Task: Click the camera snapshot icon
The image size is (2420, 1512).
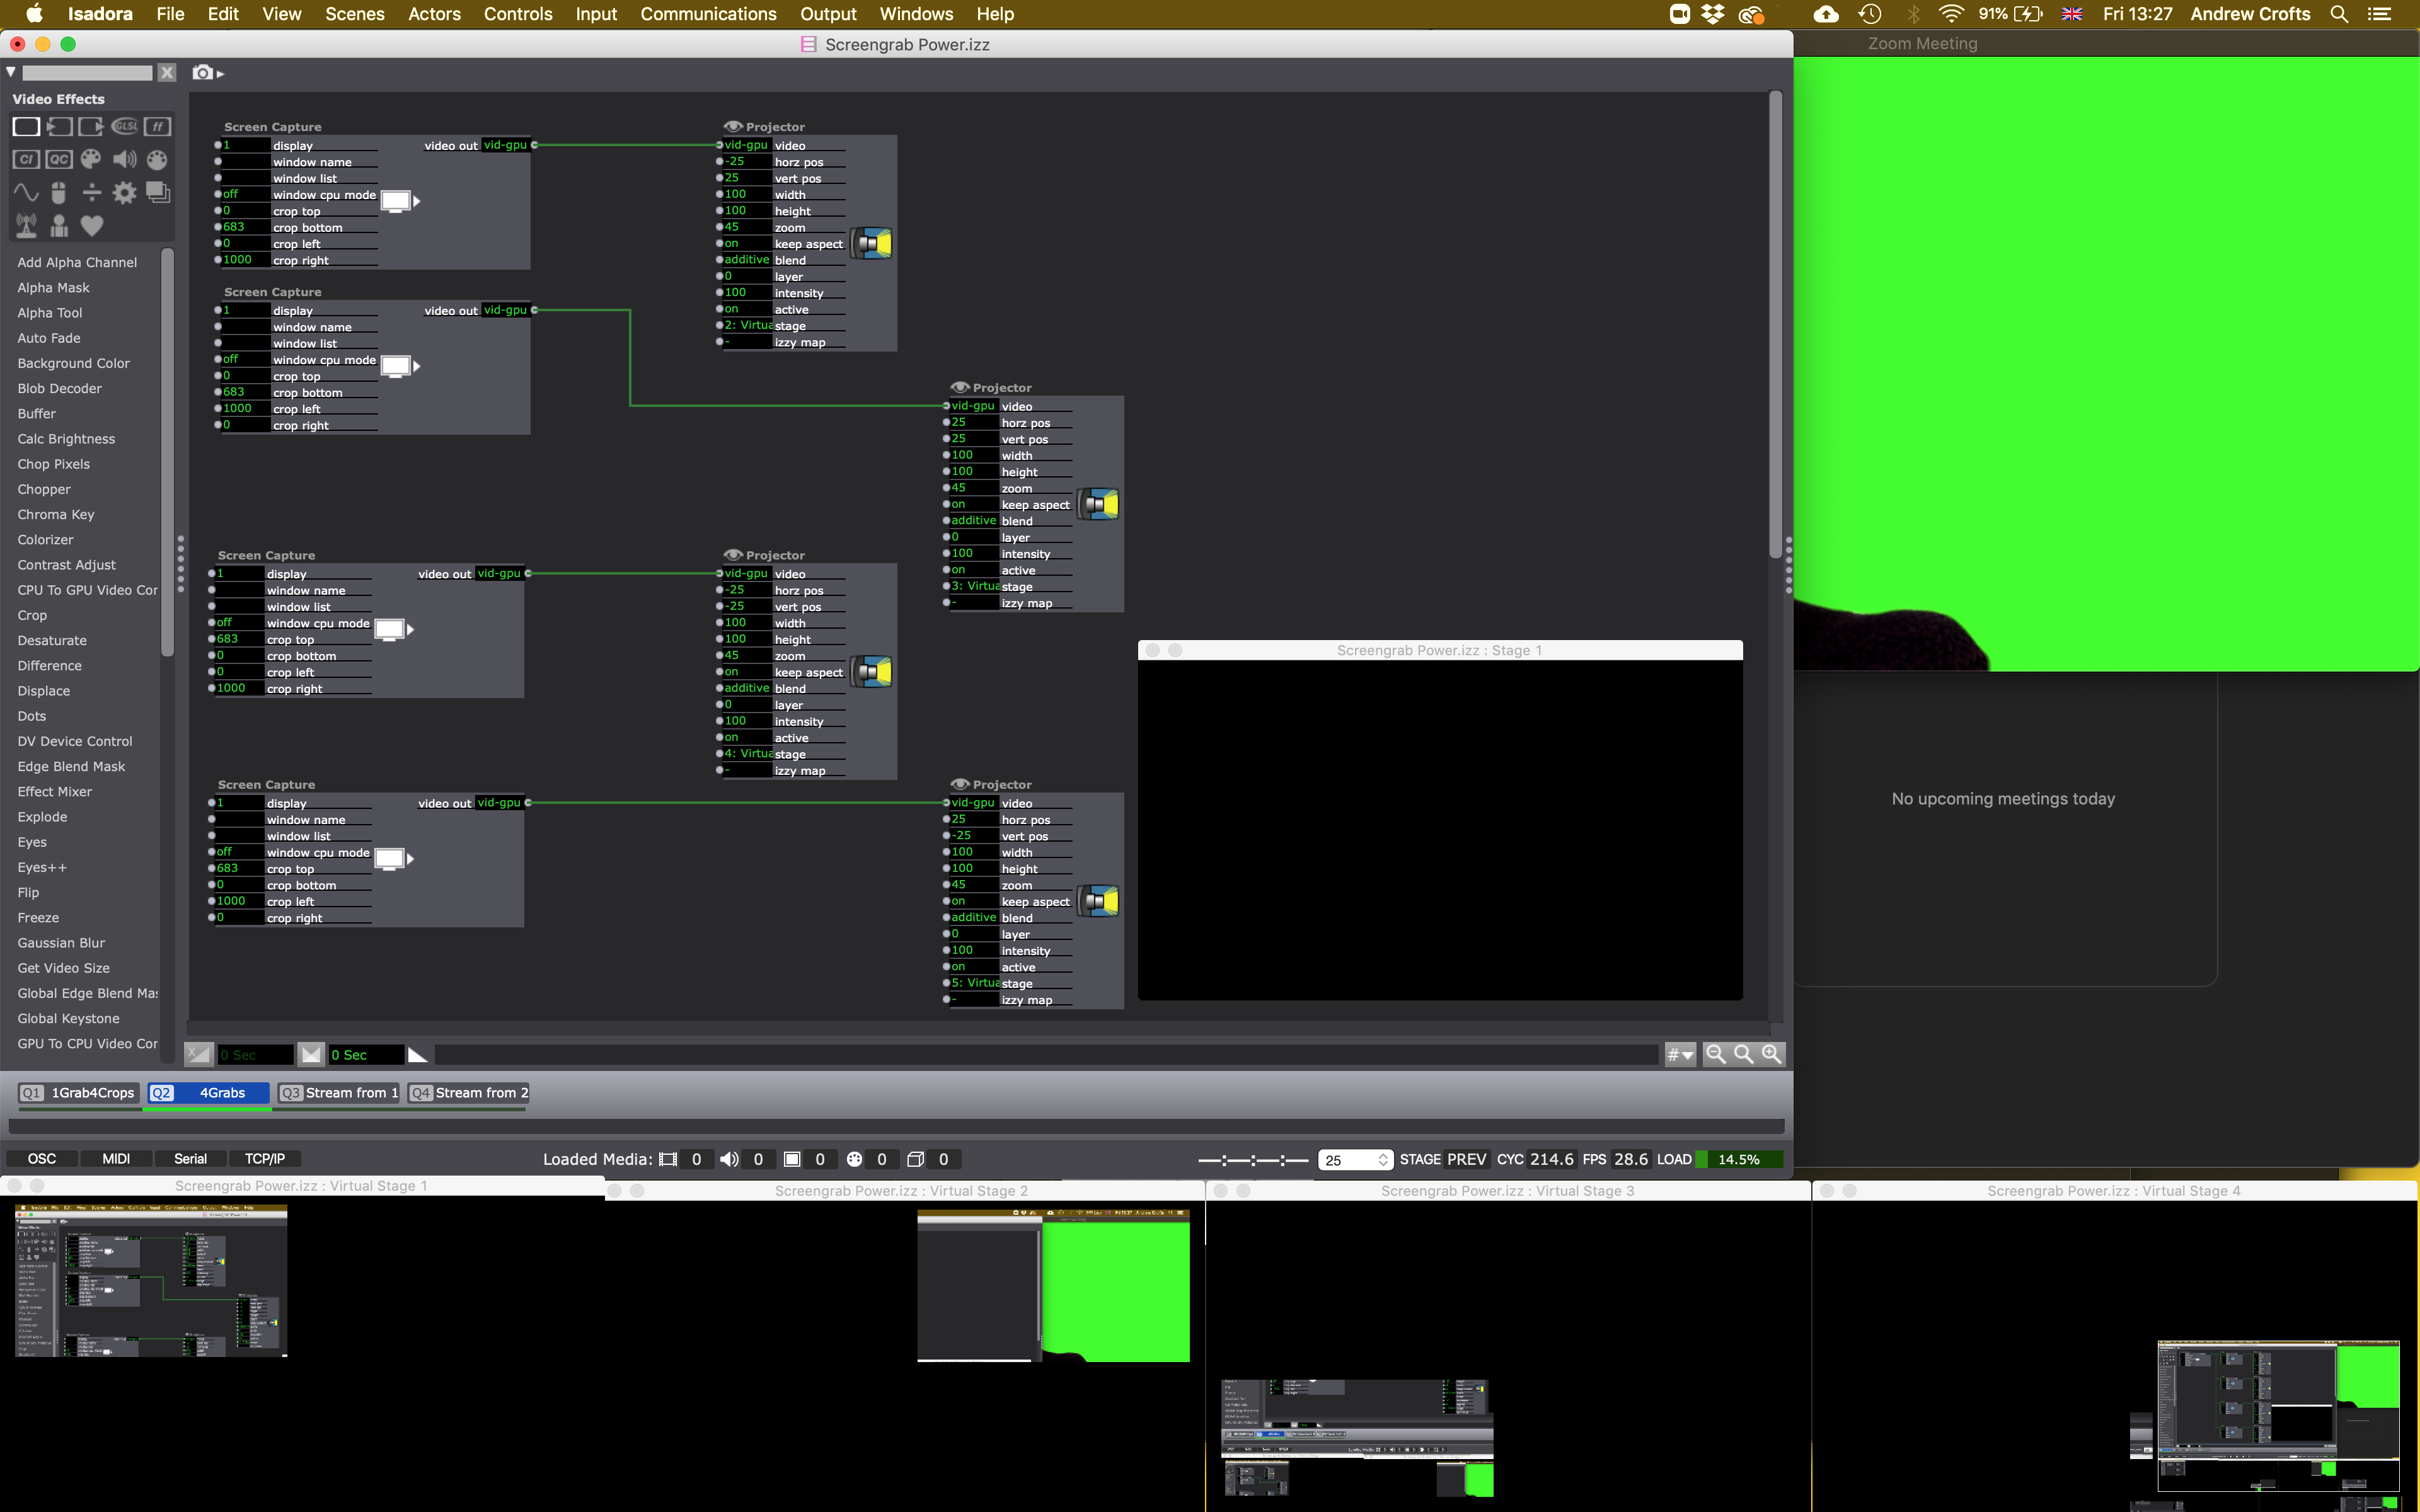Action: pyautogui.click(x=203, y=73)
